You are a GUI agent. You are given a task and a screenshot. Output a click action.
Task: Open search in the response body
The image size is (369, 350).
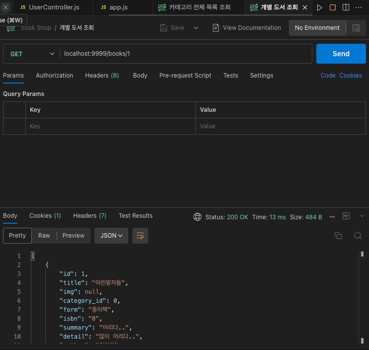[x=358, y=236]
